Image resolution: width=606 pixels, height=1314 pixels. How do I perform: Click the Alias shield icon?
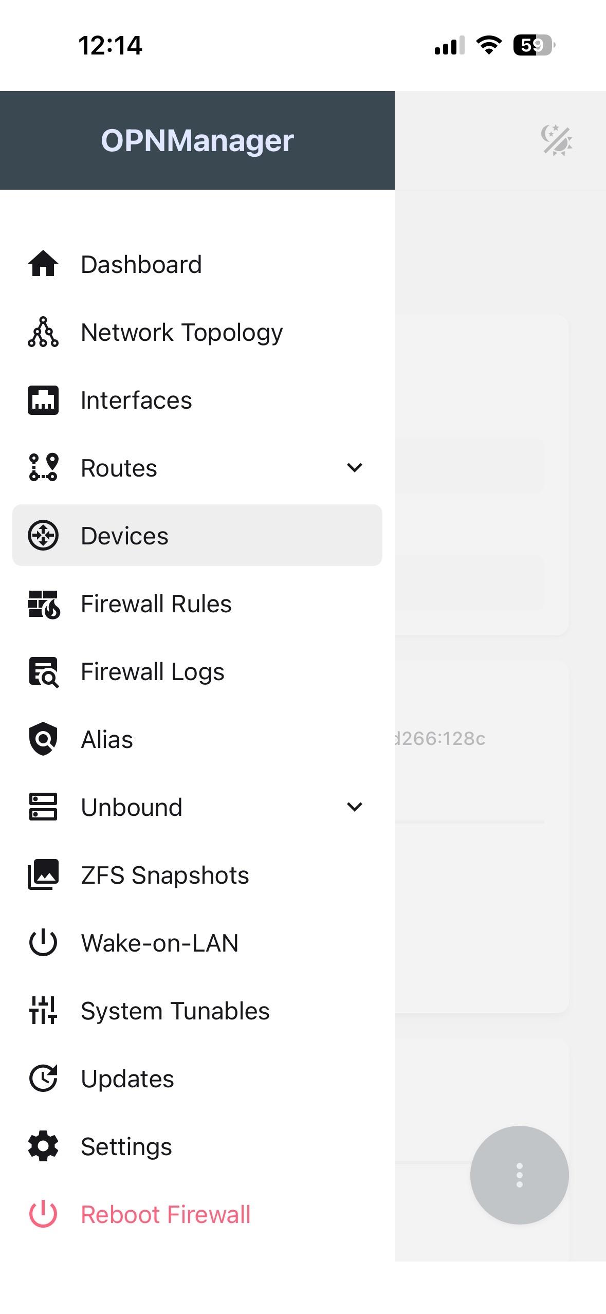click(43, 739)
